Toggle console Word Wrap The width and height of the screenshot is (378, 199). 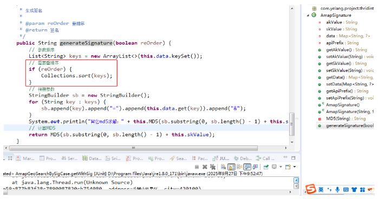pyautogui.click(x=239, y=167)
